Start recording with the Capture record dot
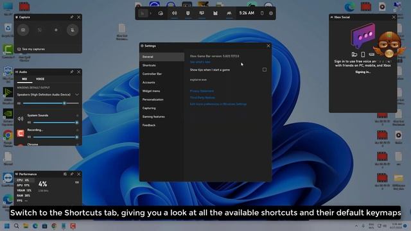 (x=56, y=30)
